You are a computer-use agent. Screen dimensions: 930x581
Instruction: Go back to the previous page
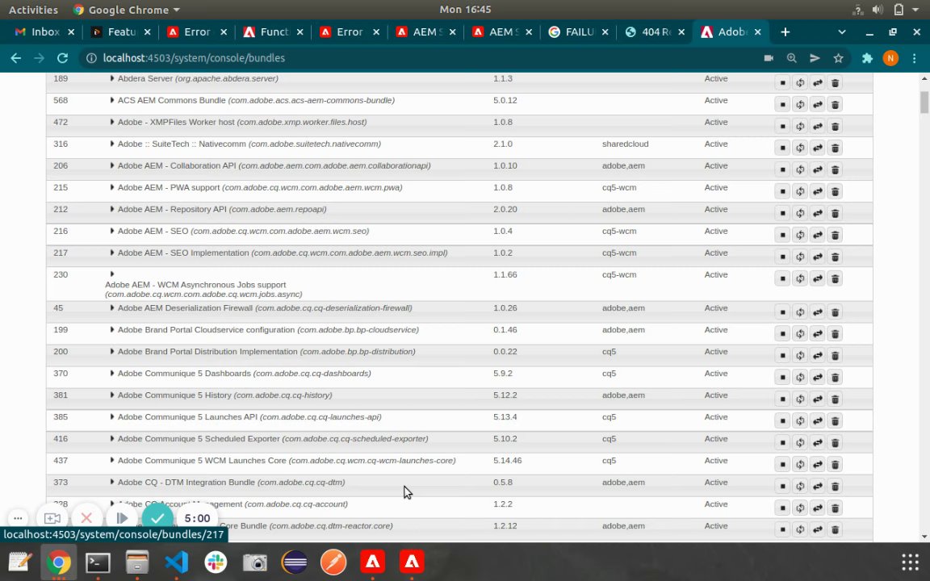[16, 58]
